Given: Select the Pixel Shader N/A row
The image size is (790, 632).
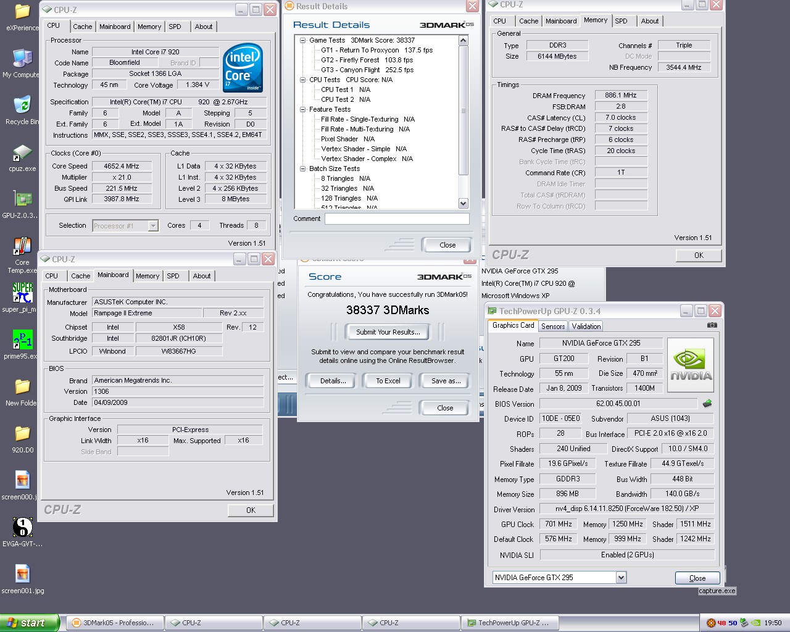Looking at the screenshot, I should 347,139.
